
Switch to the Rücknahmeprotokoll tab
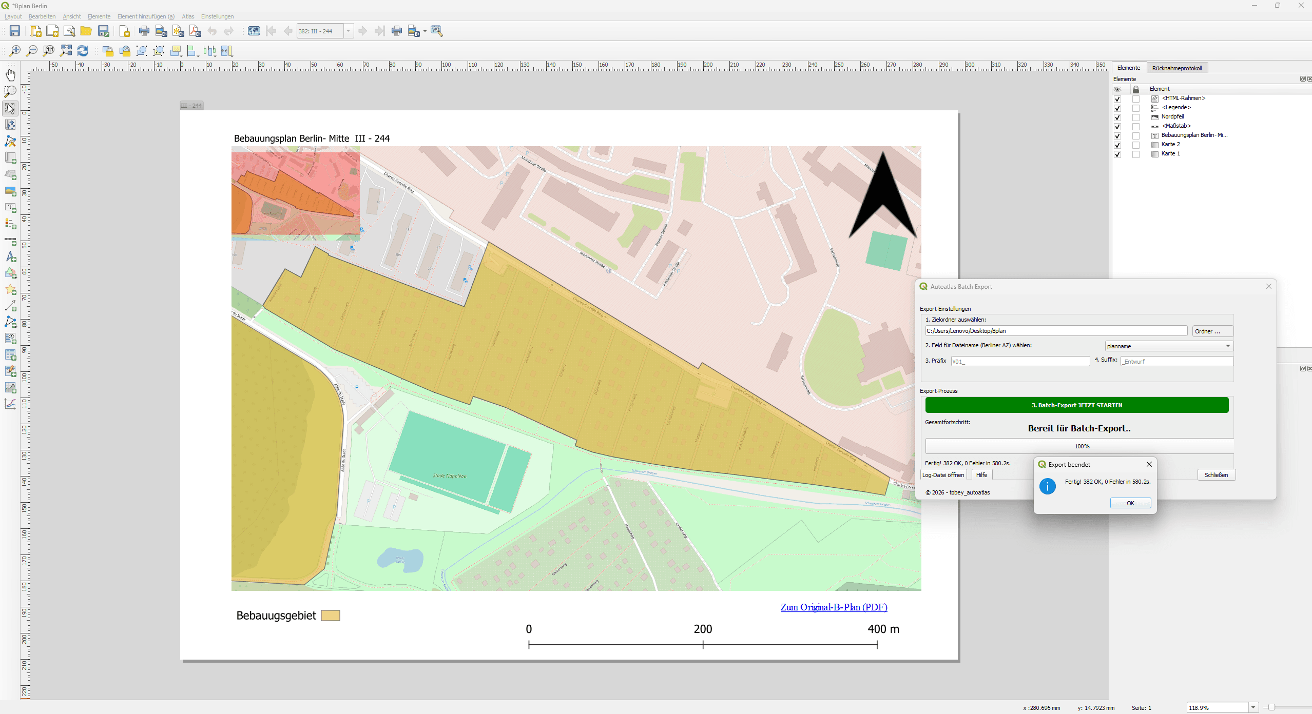(x=1176, y=68)
